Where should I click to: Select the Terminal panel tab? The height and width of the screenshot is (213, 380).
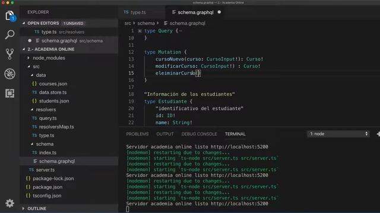235,134
